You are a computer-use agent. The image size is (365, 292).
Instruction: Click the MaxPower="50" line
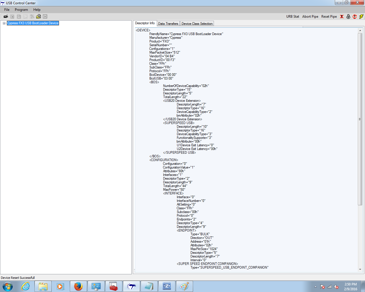174,190
